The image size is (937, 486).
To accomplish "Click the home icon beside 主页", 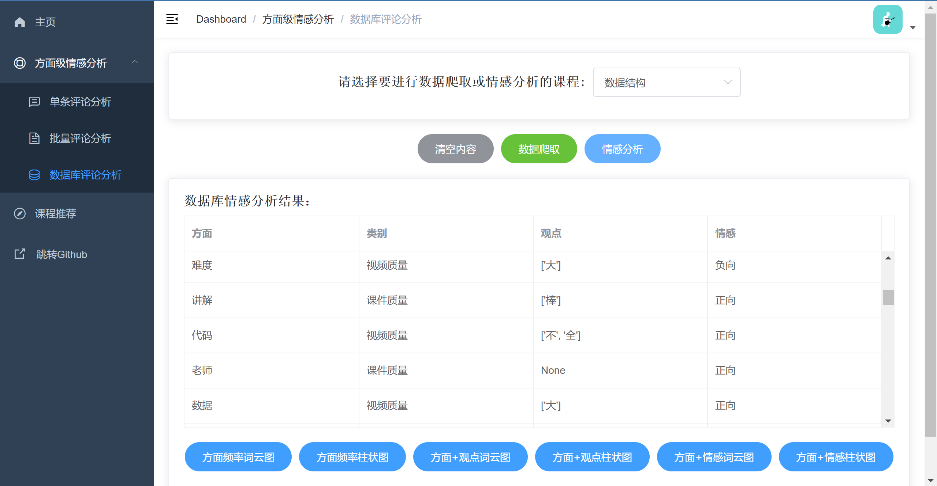I will (x=20, y=22).
